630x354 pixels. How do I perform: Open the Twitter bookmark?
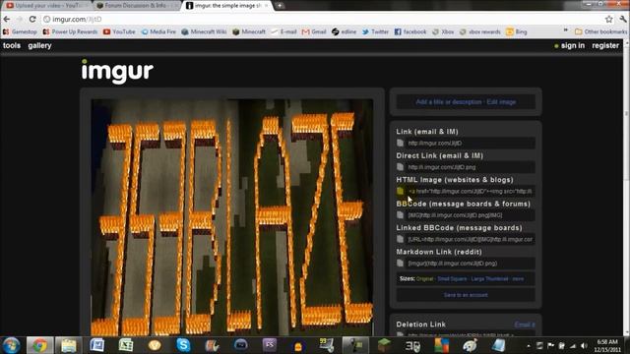tap(375, 31)
